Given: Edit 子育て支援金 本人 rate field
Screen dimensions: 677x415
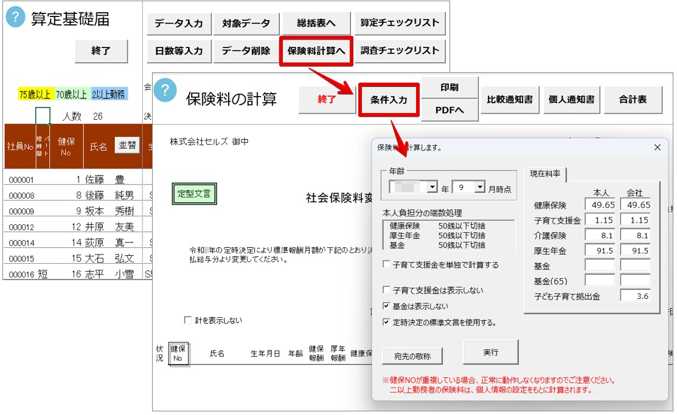Looking at the screenshot, I should point(600,220).
